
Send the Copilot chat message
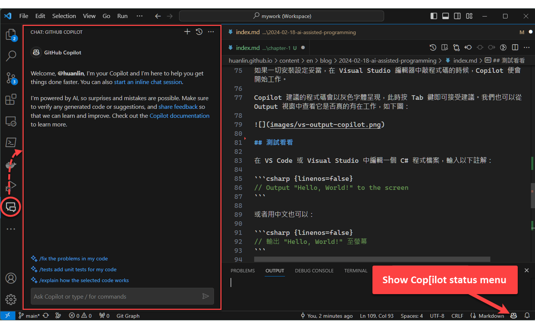click(x=206, y=296)
